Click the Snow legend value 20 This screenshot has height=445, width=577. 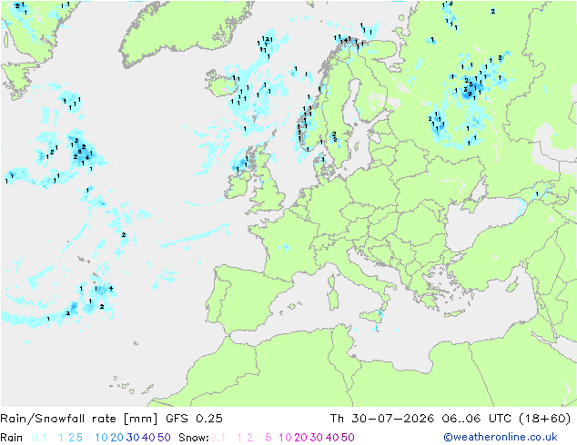300,438
